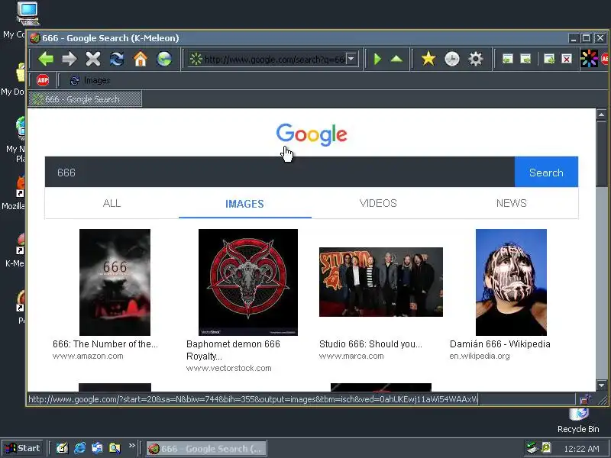The height and width of the screenshot is (458, 611).
Task: Open Preferences with the gear icon
Action: (475, 59)
